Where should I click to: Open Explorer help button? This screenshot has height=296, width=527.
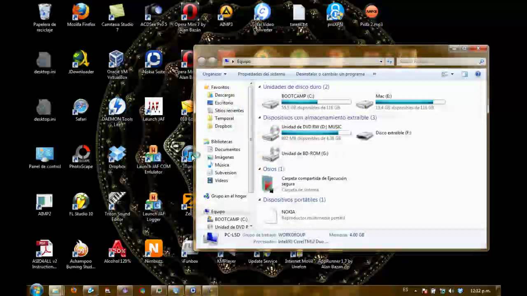pos(478,74)
